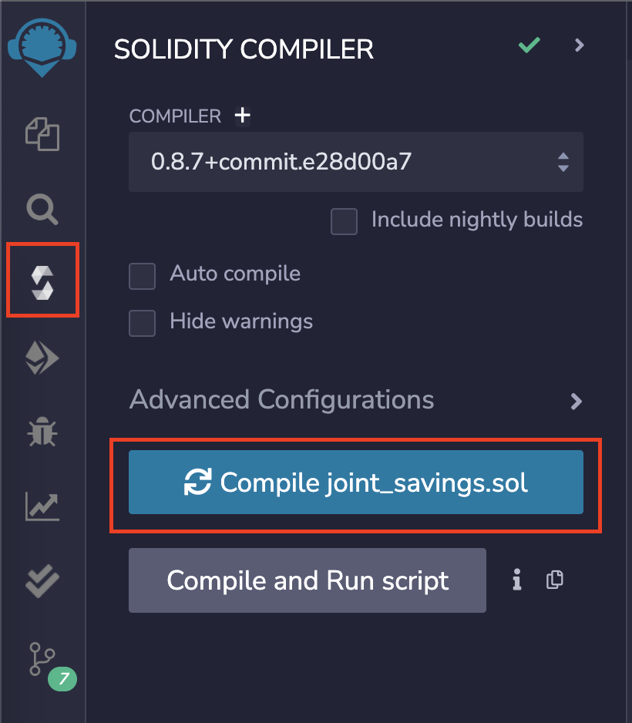Open the Deploy & Run Transactions panel

point(42,357)
